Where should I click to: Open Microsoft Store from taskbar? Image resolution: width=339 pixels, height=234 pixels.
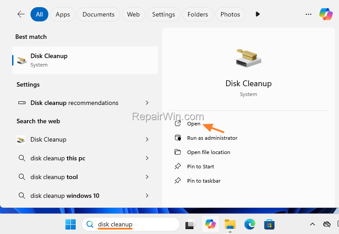[x=269, y=224]
